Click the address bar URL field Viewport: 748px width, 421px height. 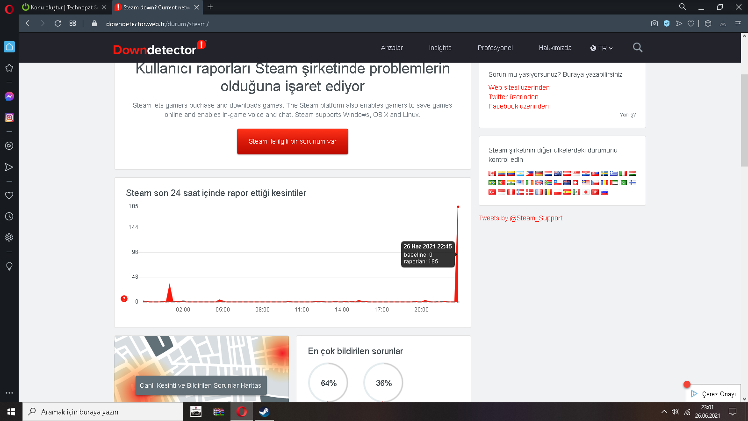[374, 24]
